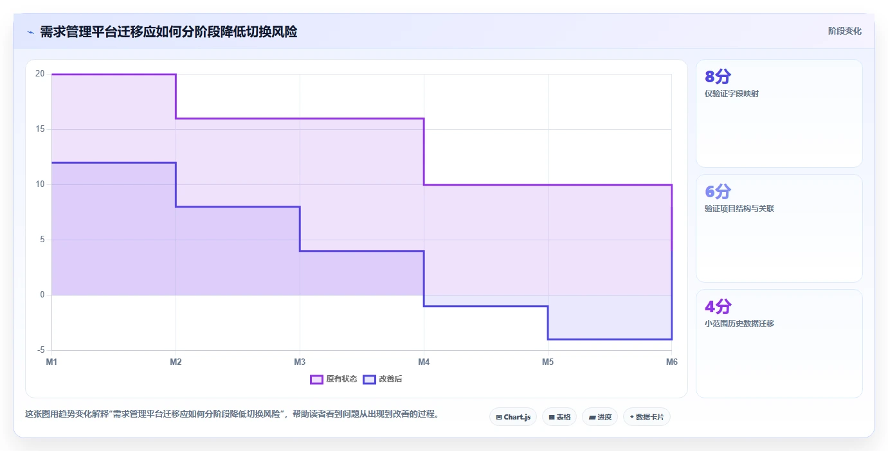888x451 pixels.
Task: Click the y-axis value 15
Action: pyautogui.click(x=40, y=129)
